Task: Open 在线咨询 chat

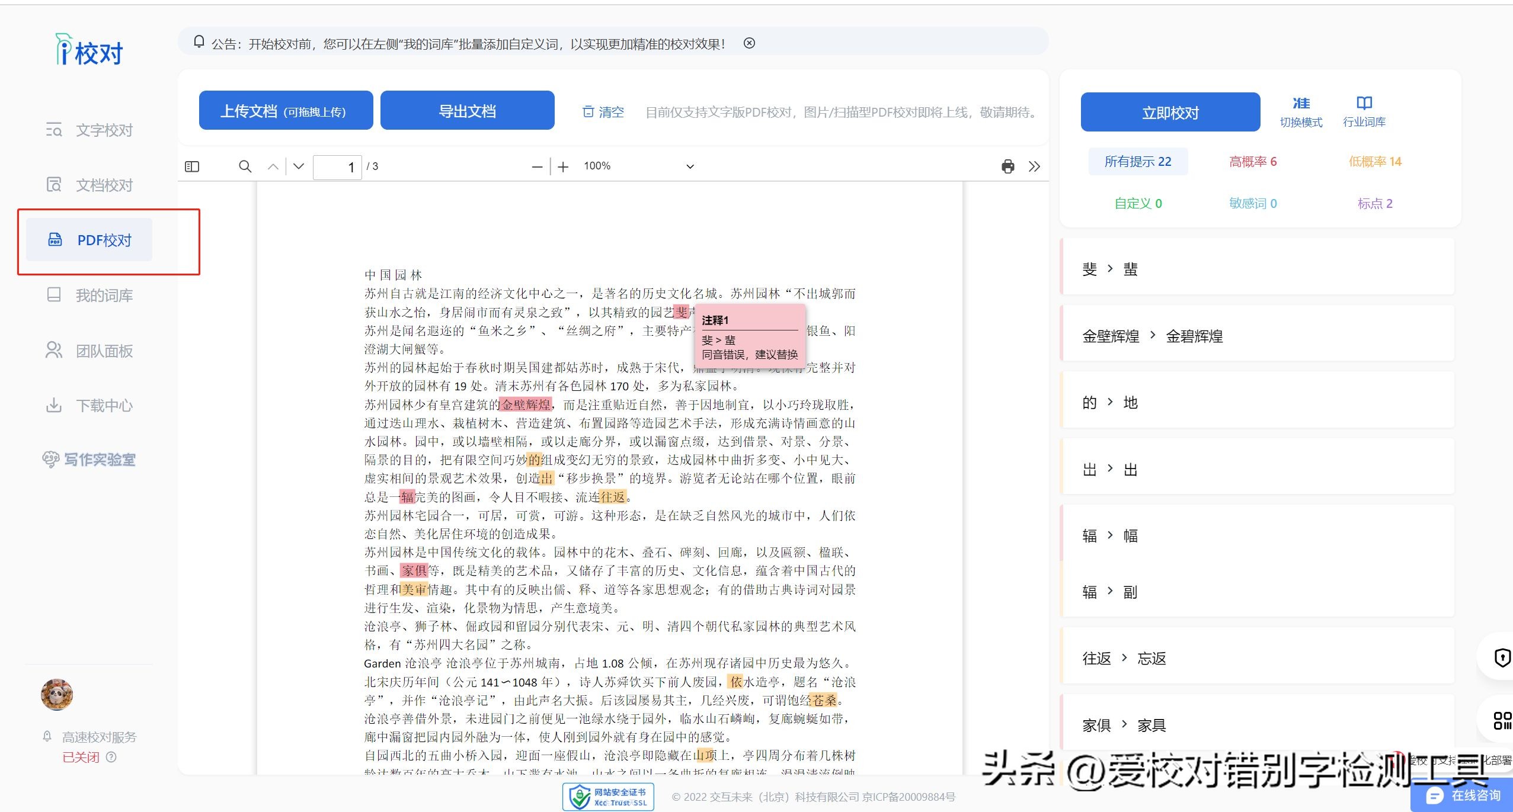Action: (1463, 795)
